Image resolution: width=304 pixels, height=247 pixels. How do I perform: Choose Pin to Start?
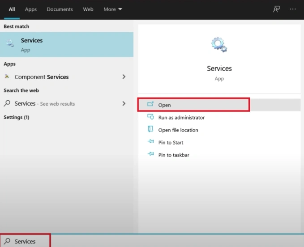(219, 142)
